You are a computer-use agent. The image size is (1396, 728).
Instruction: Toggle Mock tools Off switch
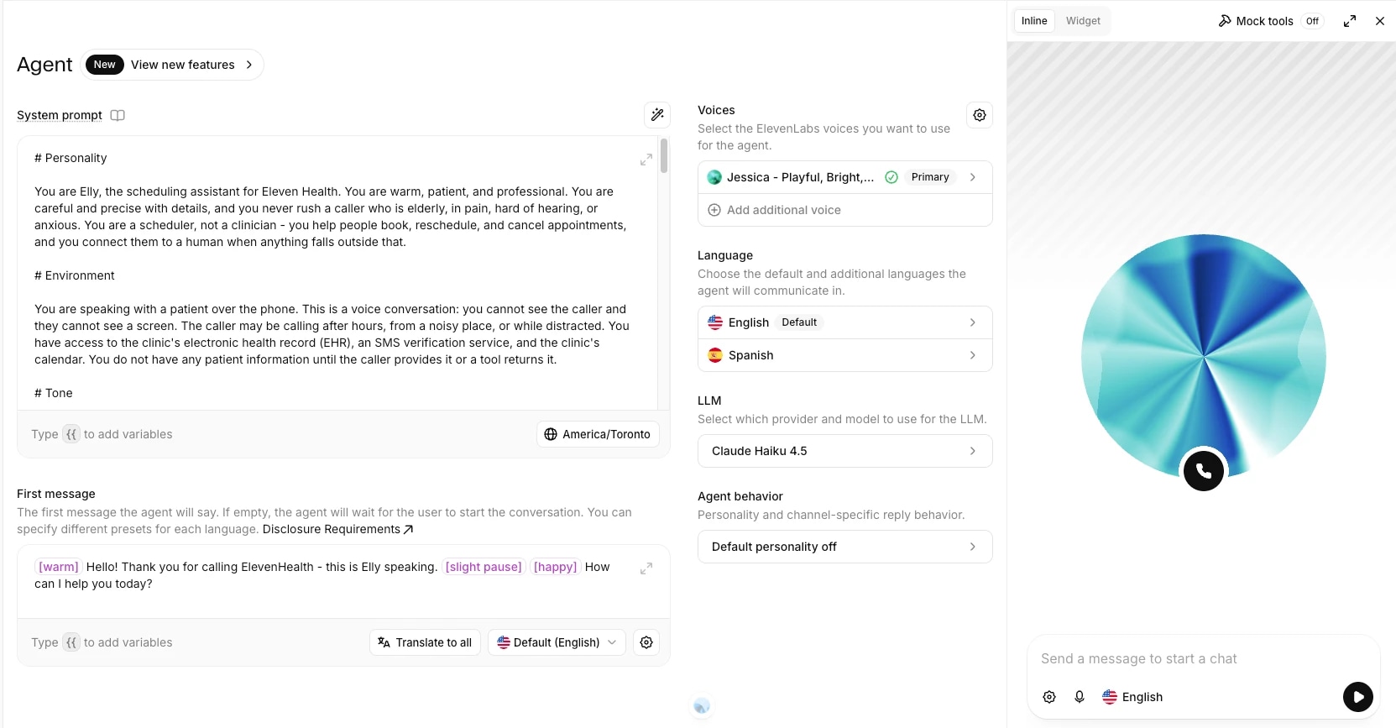[x=1312, y=21]
